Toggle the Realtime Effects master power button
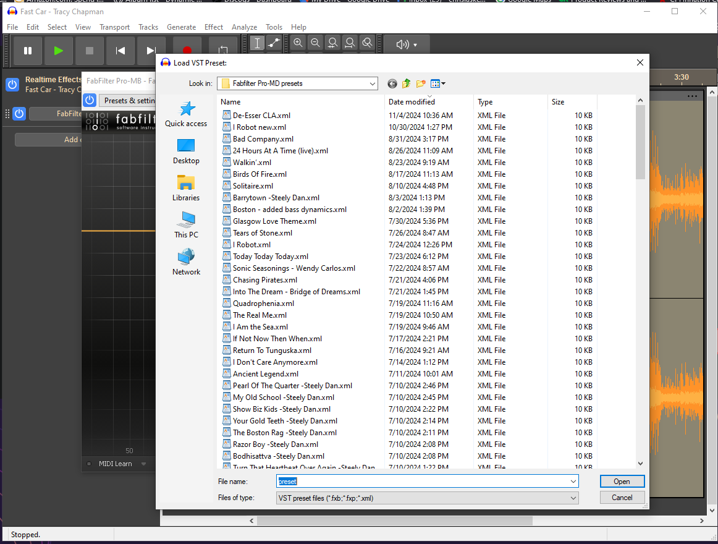This screenshot has width=718, height=544. click(x=12, y=84)
